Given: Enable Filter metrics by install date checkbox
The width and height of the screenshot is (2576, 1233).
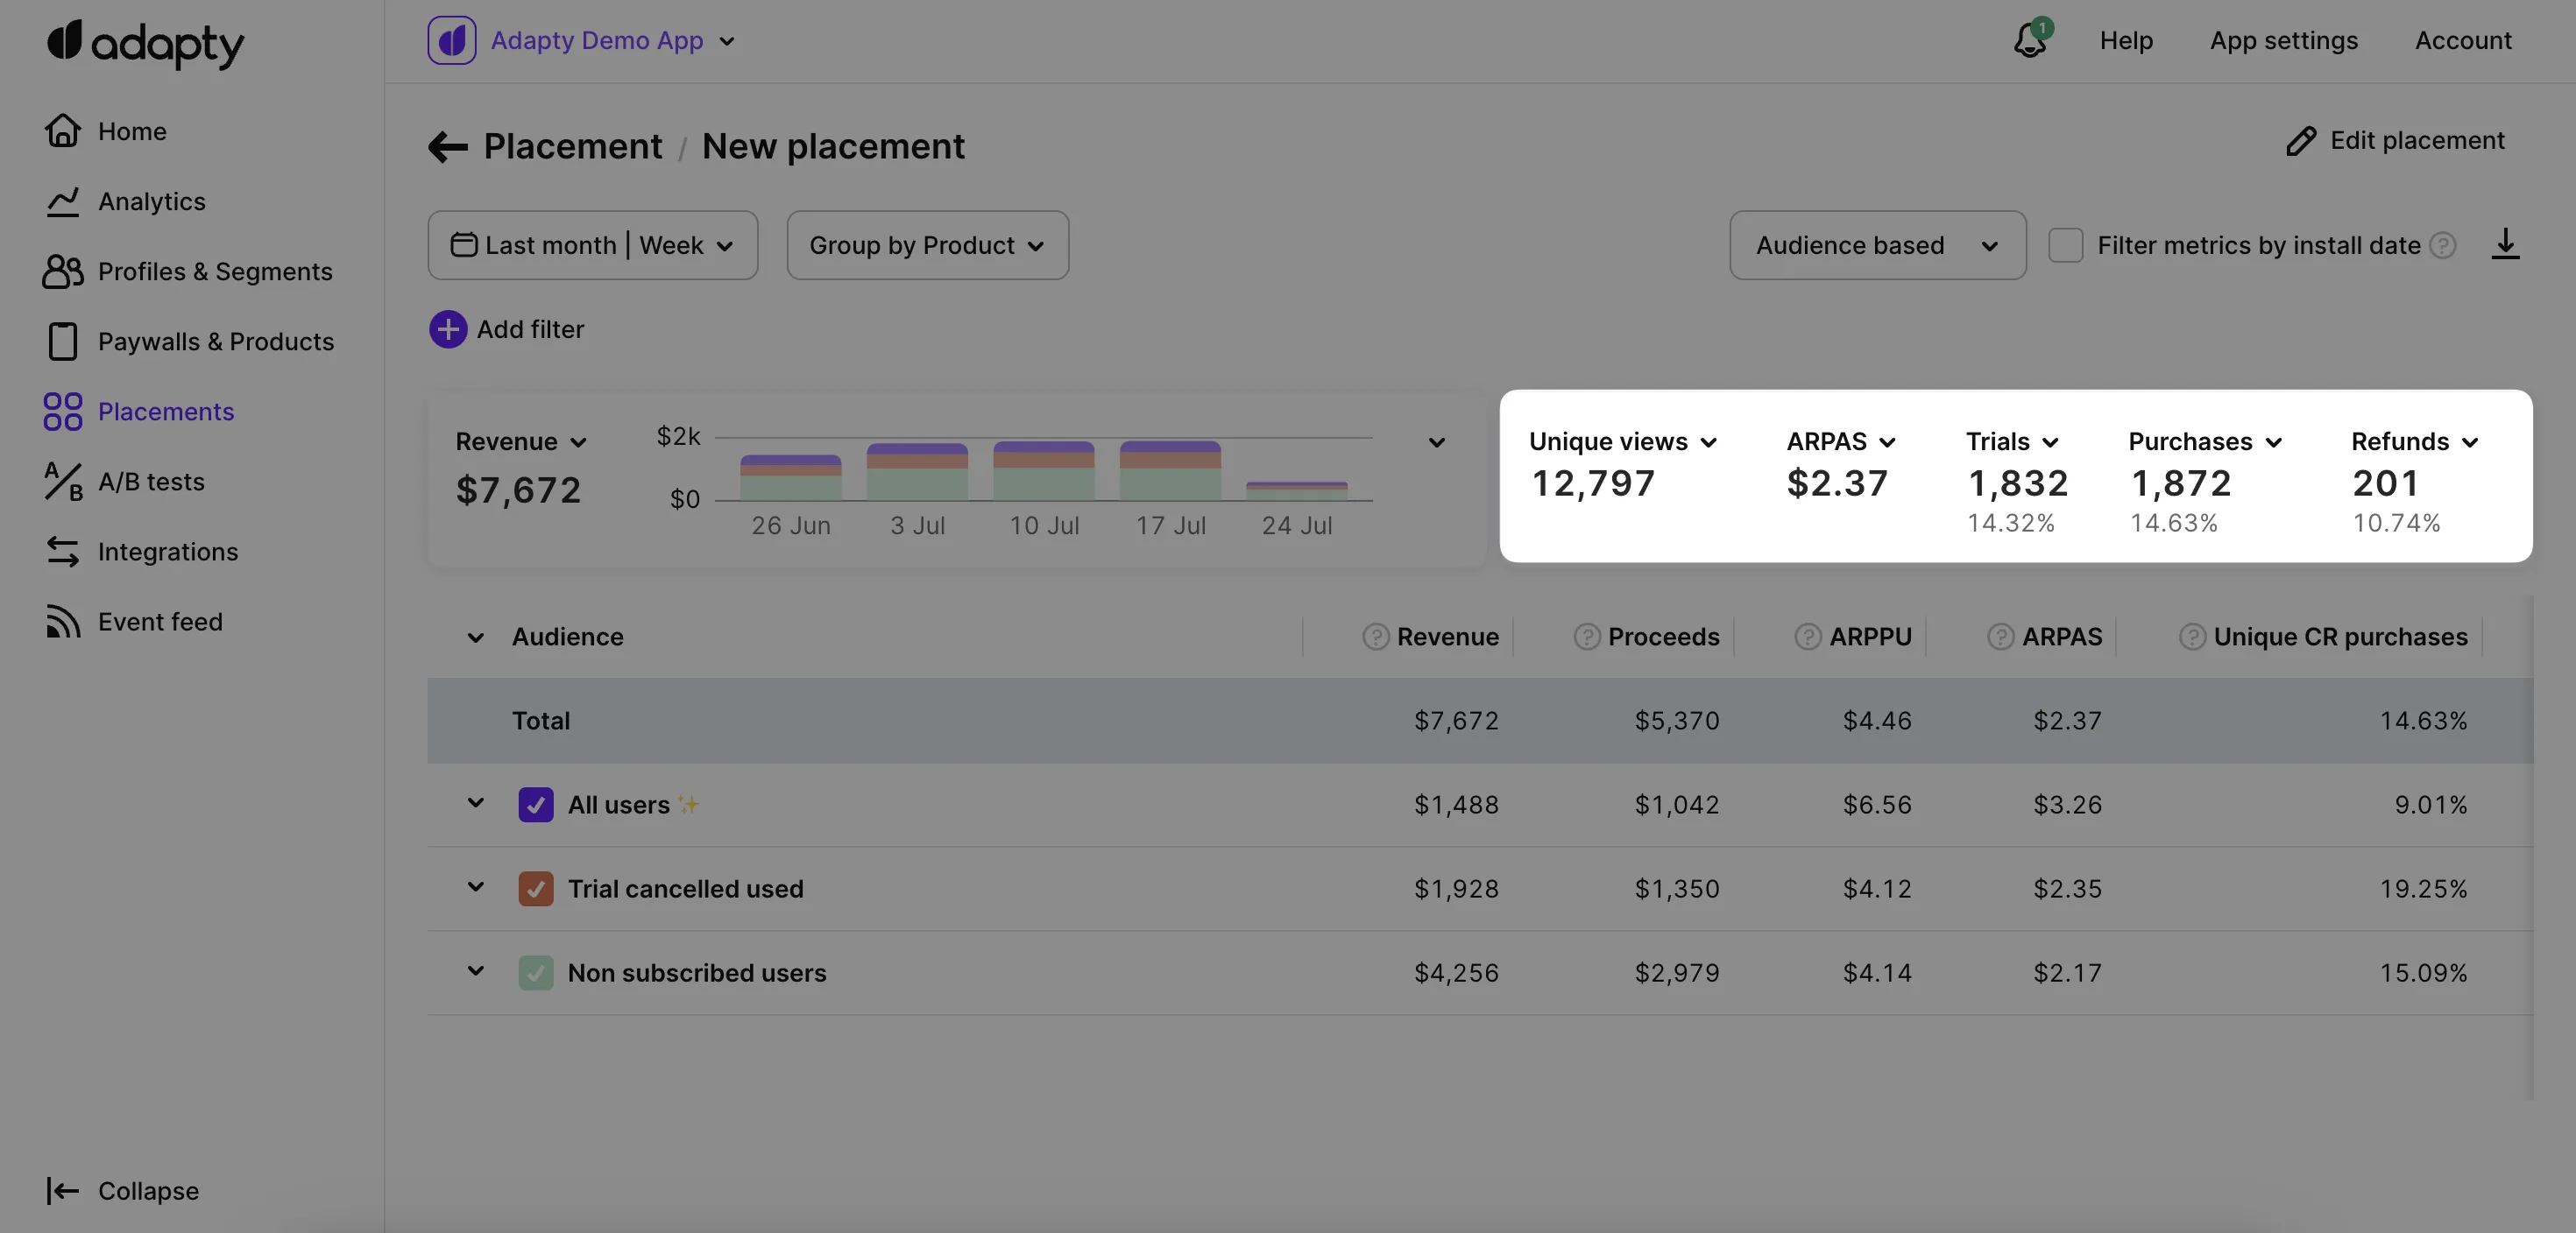Looking at the screenshot, I should pos(2065,245).
